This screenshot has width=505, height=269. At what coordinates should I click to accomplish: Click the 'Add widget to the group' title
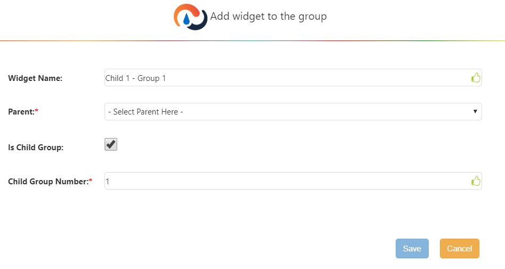pos(268,17)
